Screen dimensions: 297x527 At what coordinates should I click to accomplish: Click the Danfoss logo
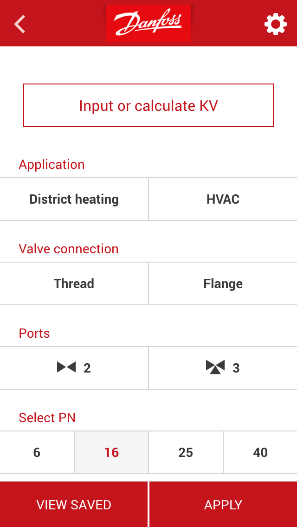148,23
